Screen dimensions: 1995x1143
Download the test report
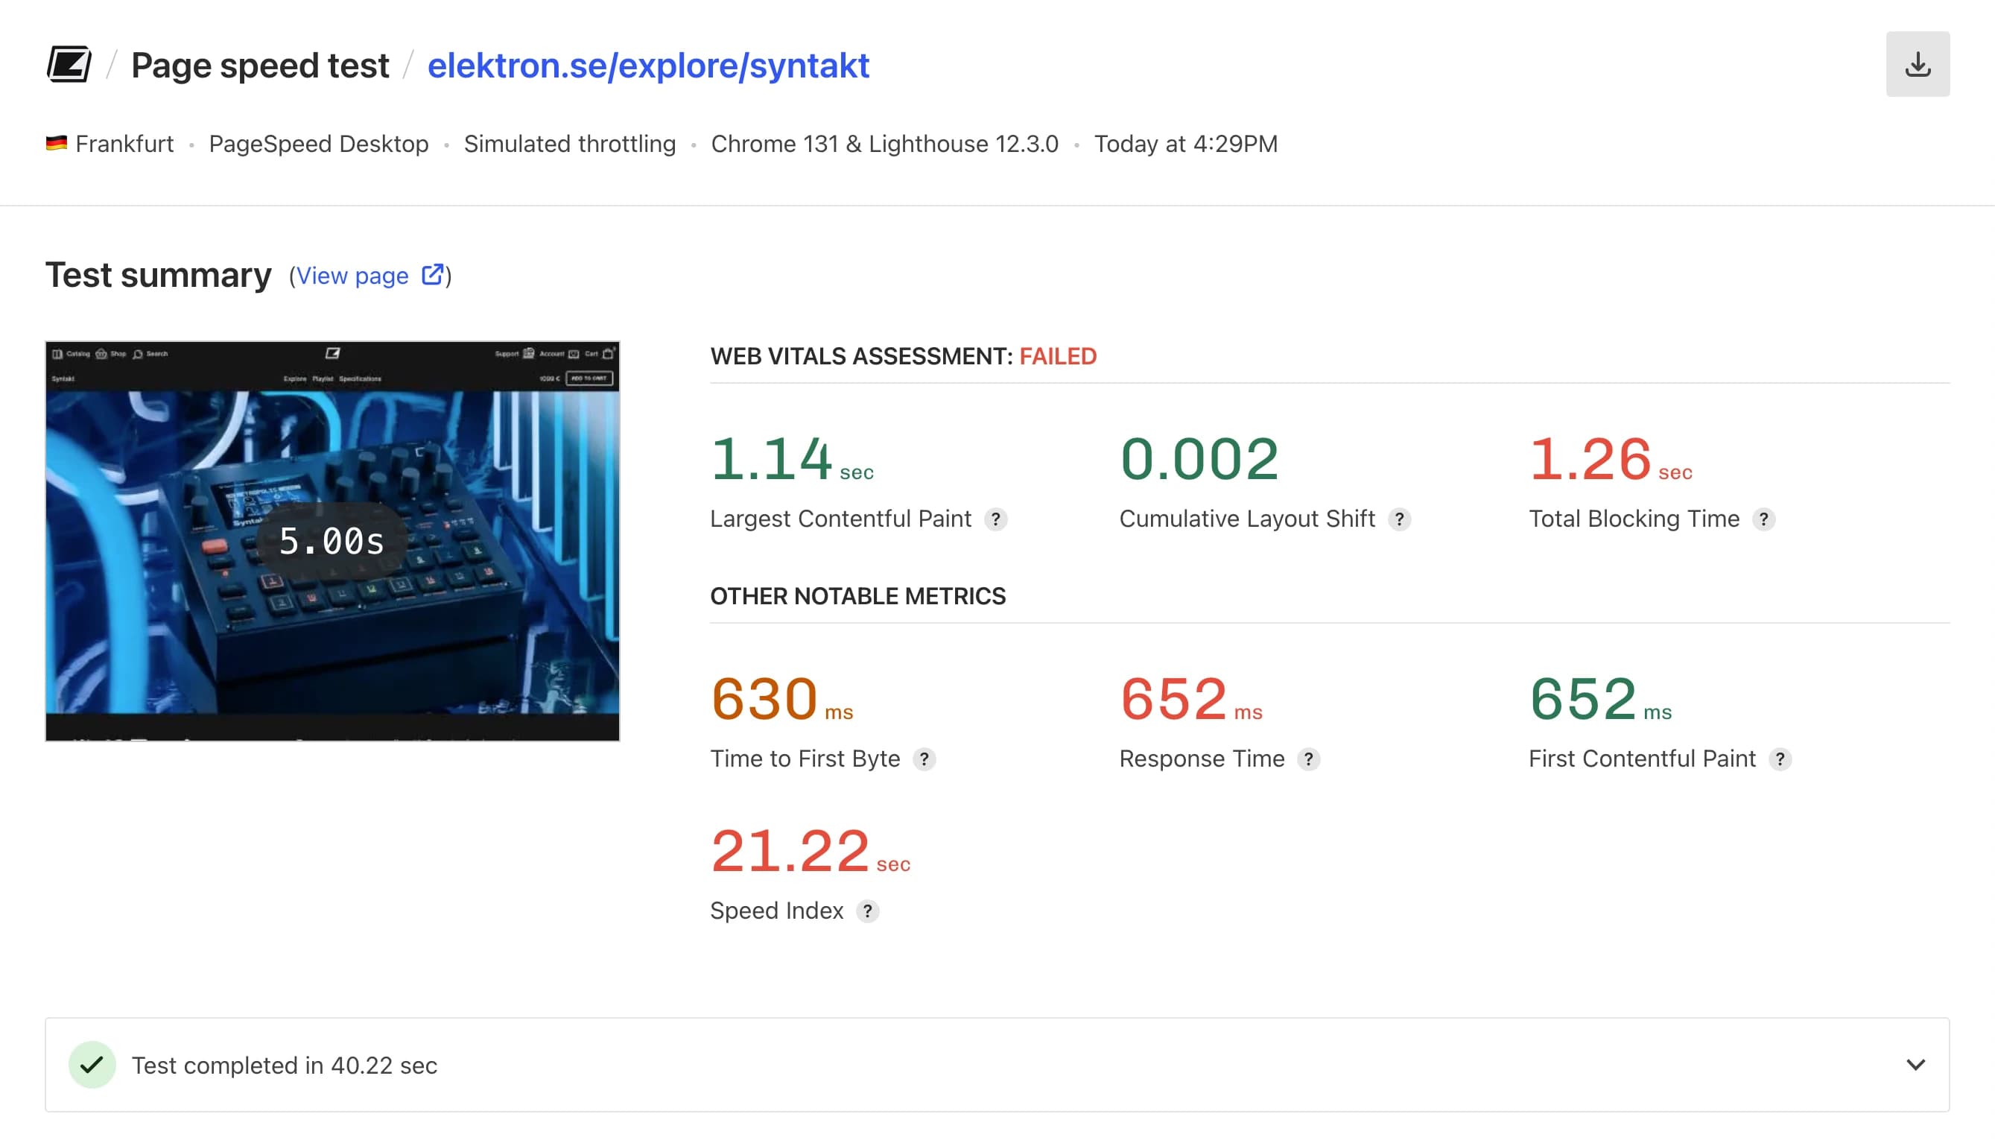tap(1918, 63)
